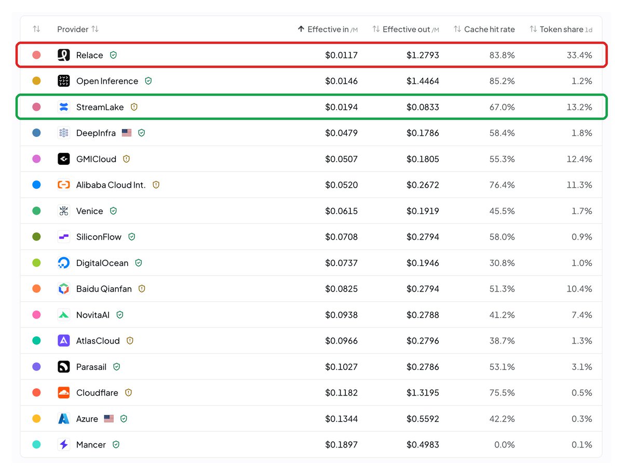Click Azure effective in $0.1344
Viewport: 623px width, 475px height.
pyautogui.click(x=341, y=419)
